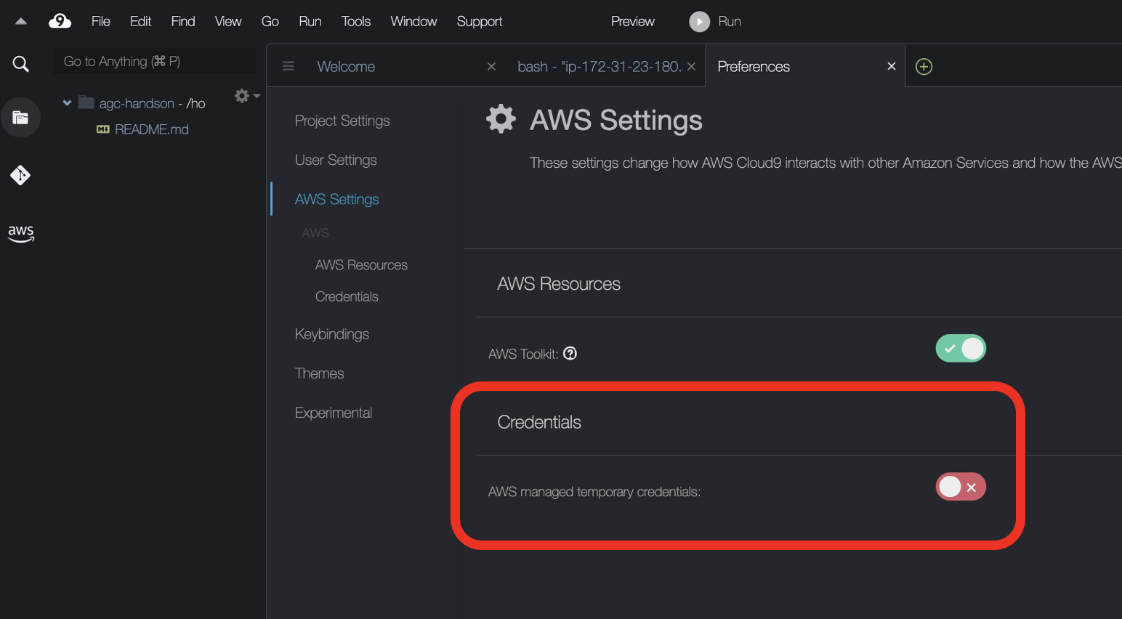Go to User Settings
1122x619 pixels.
coord(336,160)
